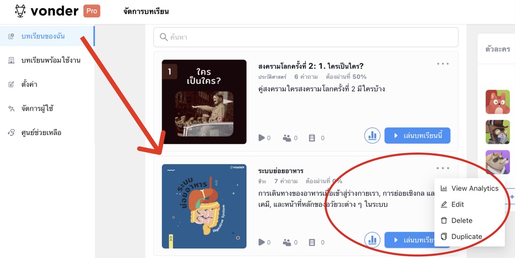Open three-dot menu of สงครามโลกครั้งที่ 2 lesson
The height and width of the screenshot is (258, 515).
443,64
